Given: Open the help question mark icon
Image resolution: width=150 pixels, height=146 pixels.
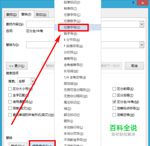Looking at the screenshot, I should (133, 3).
